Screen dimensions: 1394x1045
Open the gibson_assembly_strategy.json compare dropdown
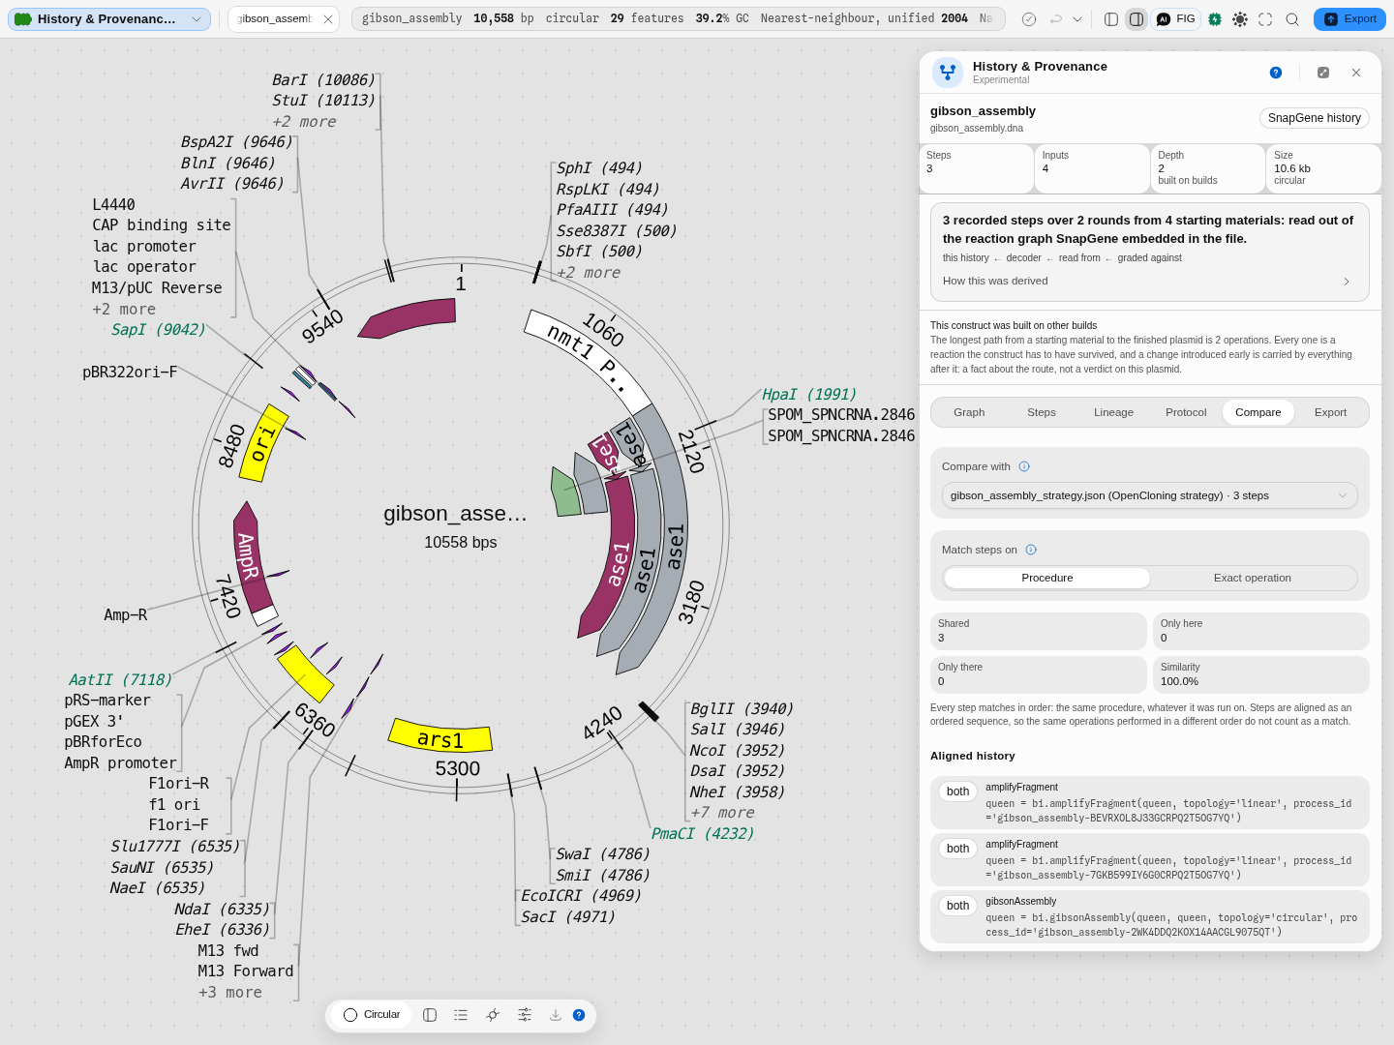[1150, 495]
